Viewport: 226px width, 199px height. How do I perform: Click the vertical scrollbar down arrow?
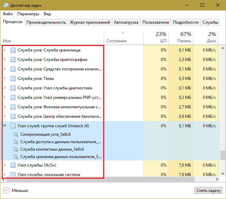(223, 174)
